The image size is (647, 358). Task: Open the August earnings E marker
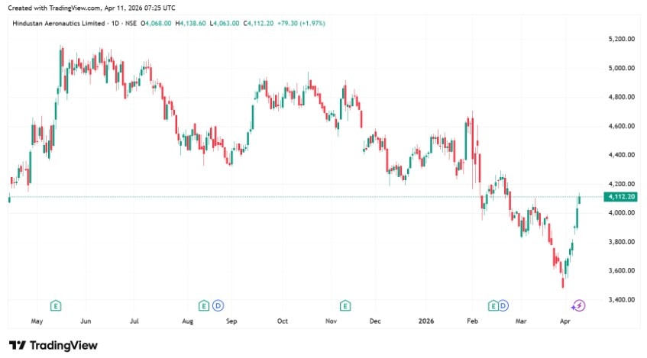pos(203,305)
